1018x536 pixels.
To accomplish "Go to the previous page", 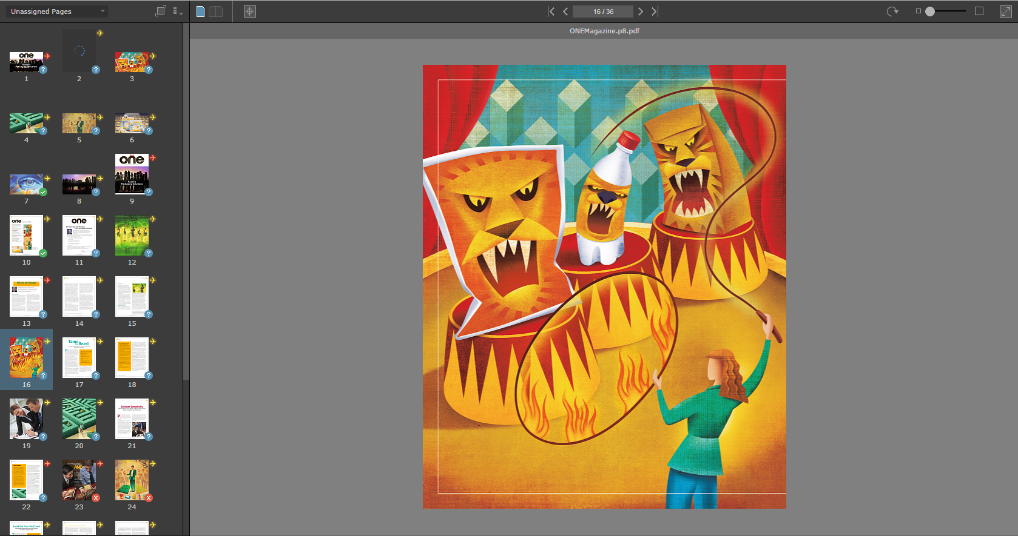I will tap(565, 12).
